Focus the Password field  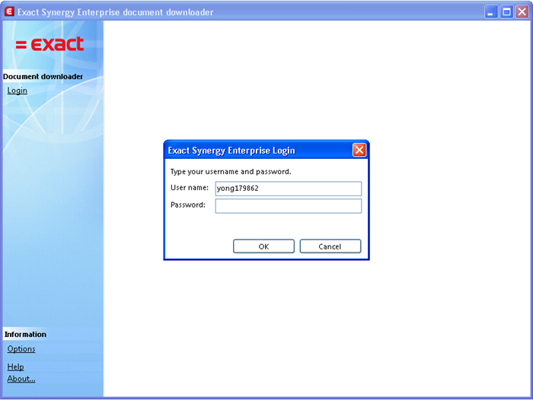click(289, 206)
